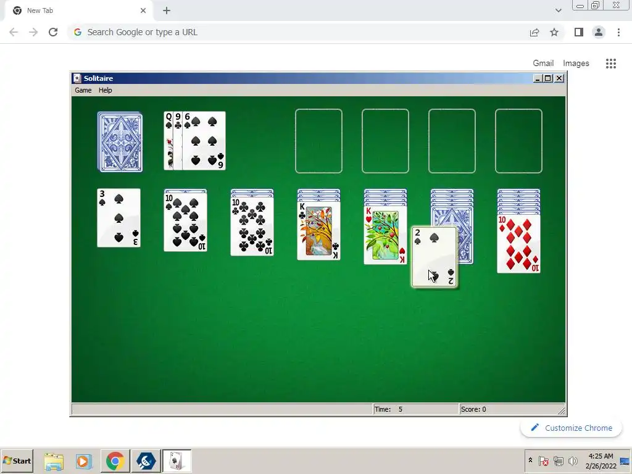The height and width of the screenshot is (474, 632).
Task: Click the Score: 0 status text
Action: [x=473, y=409]
